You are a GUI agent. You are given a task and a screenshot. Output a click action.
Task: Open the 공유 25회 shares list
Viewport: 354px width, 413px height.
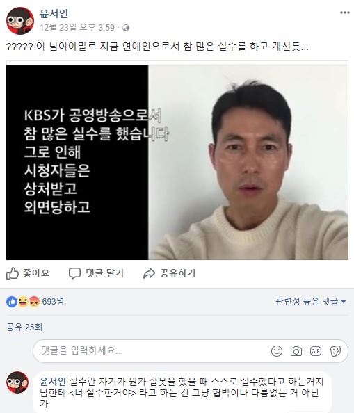[x=24, y=327]
